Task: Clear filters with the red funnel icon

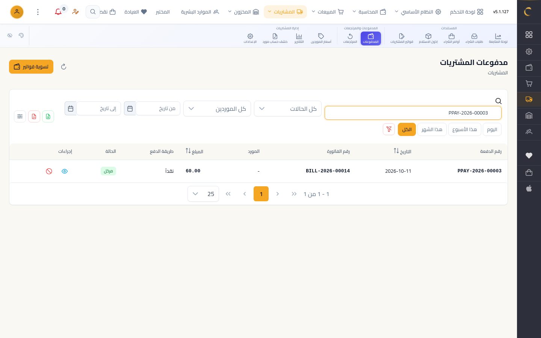Action: pos(389,129)
